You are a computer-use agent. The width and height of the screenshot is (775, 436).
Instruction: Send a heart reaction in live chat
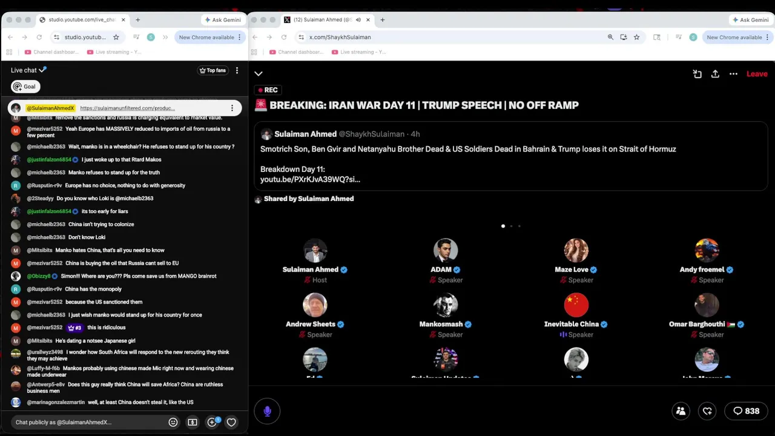point(231,422)
